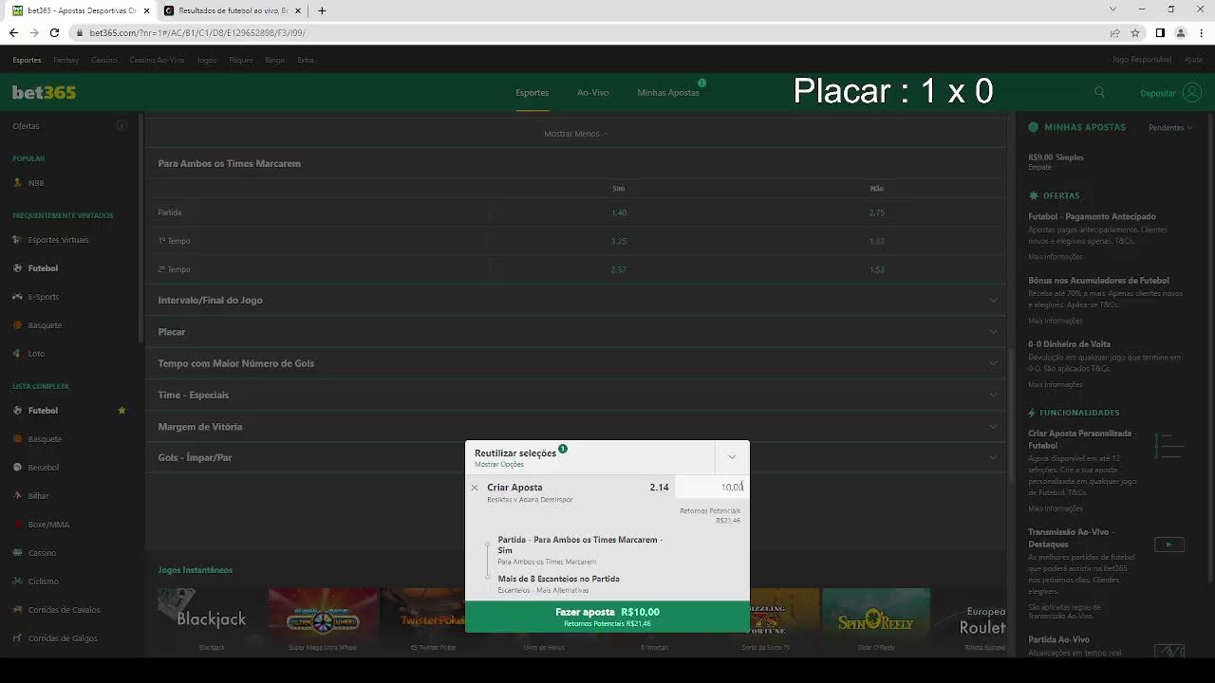The image size is (1215, 683).
Task: Click the Beisebol icon in sidebar
Action: (x=17, y=468)
